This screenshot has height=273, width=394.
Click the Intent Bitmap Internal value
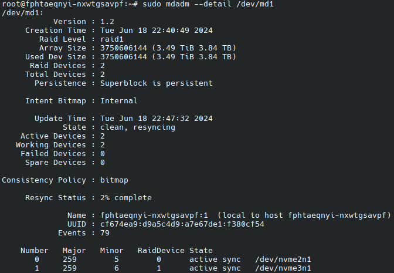[119, 101]
